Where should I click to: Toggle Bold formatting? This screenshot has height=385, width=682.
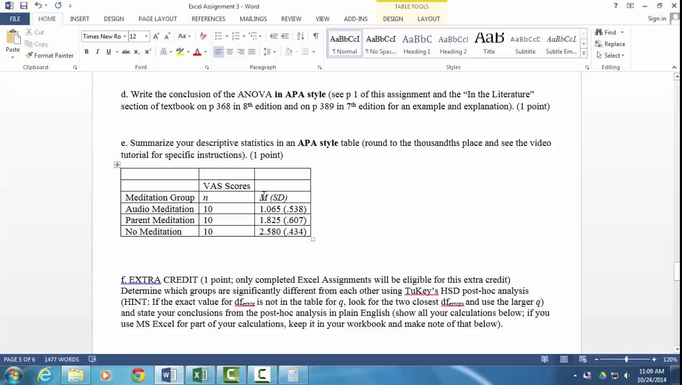pos(87,52)
